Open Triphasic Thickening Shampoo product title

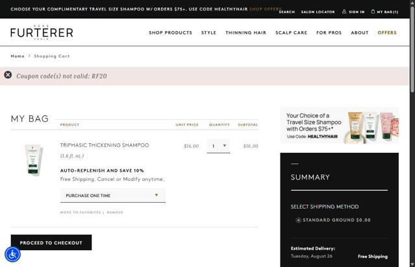click(105, 145)
